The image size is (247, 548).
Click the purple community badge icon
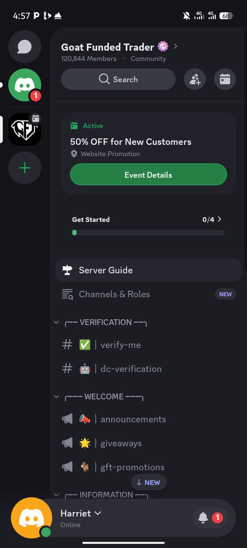pos(163,47)
